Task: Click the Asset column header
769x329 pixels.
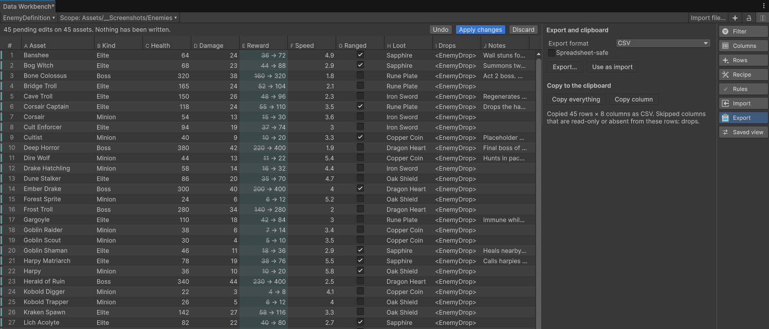Action: [x=58, y=45]
